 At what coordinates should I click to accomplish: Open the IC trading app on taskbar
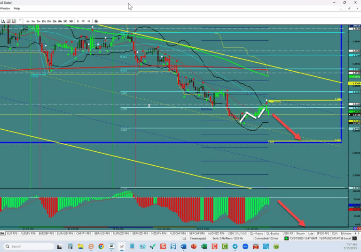[112, 247]
